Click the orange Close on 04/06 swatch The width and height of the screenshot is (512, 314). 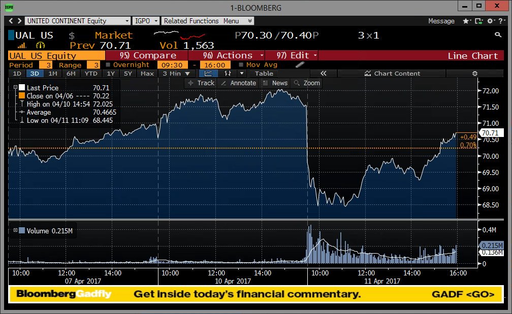(x=22, y=95)
